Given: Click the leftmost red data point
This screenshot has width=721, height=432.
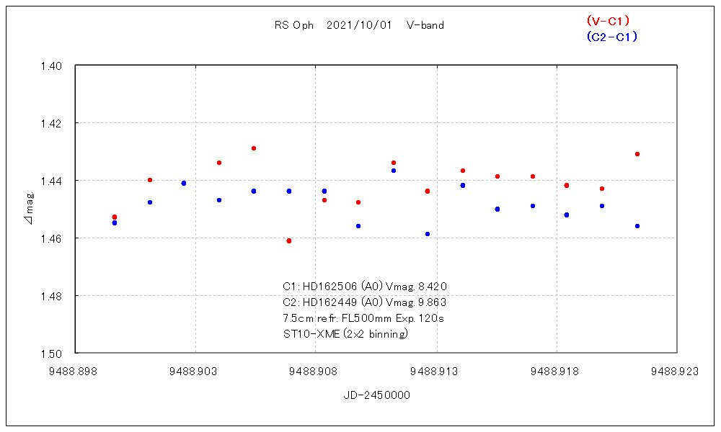Looking at the screenshot, I should pos(115,217).
